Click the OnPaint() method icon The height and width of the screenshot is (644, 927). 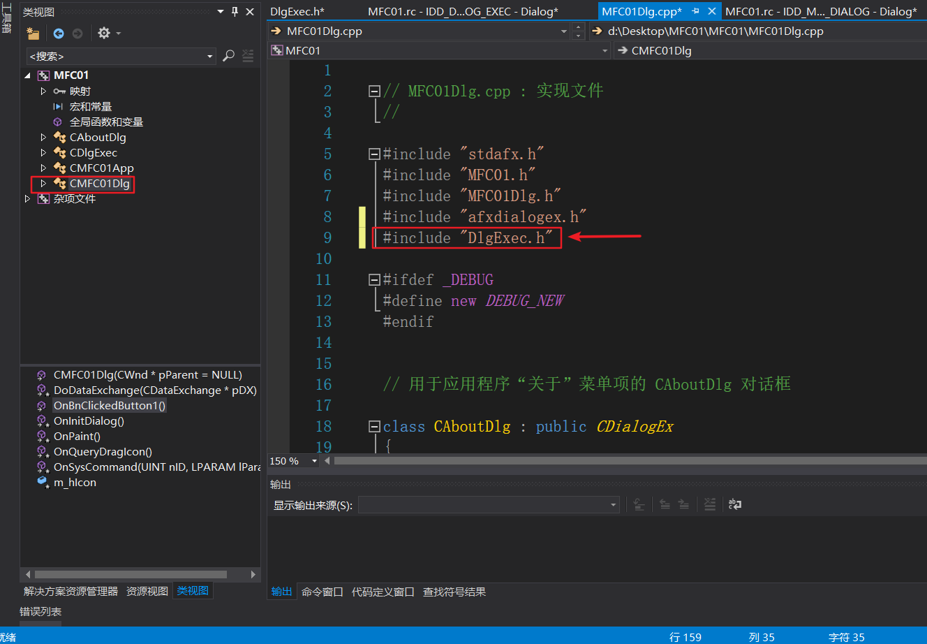point(42,436)
